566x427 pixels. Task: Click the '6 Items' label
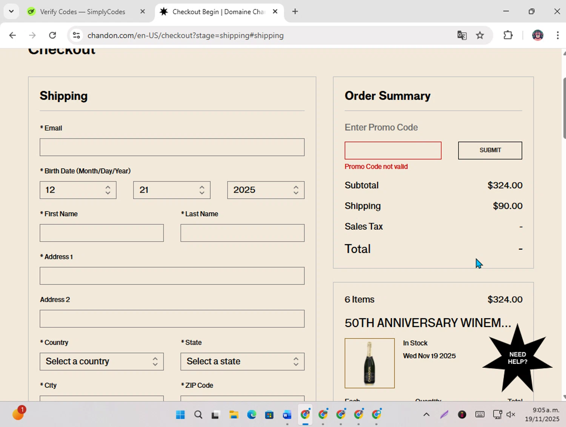[x=360, y=299]
